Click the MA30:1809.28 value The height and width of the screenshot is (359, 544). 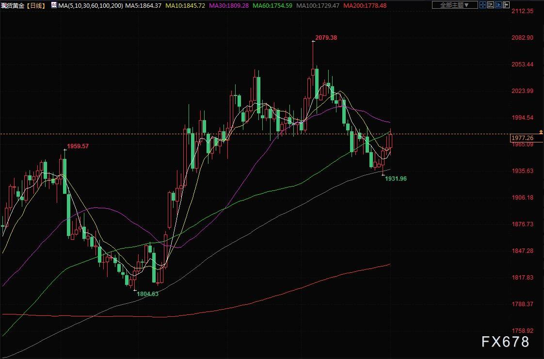click(229, 5)
